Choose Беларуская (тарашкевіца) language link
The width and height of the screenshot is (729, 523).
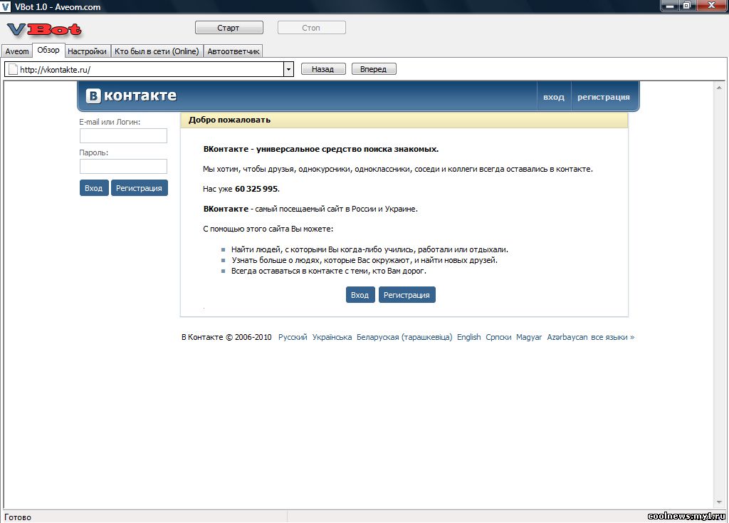pos(404,337)
